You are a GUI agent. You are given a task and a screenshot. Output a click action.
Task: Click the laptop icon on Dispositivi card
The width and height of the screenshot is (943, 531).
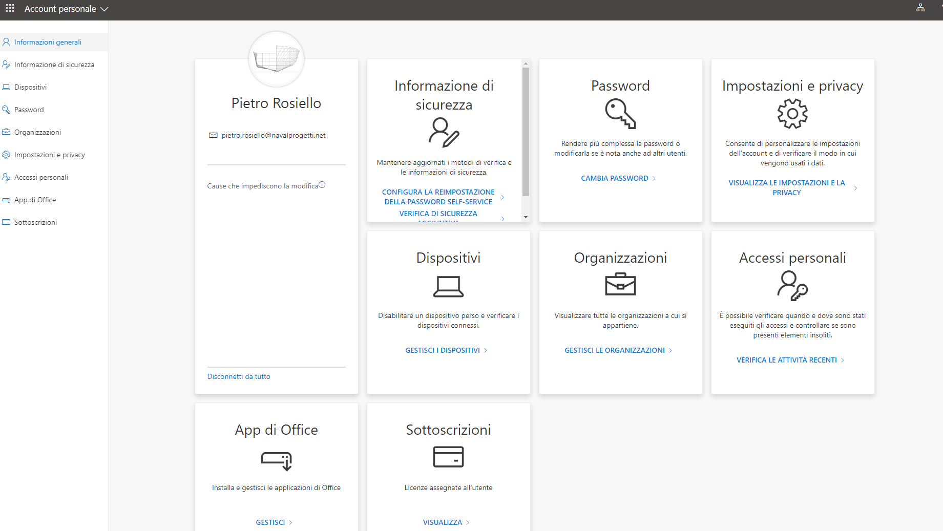click(448, 286)
